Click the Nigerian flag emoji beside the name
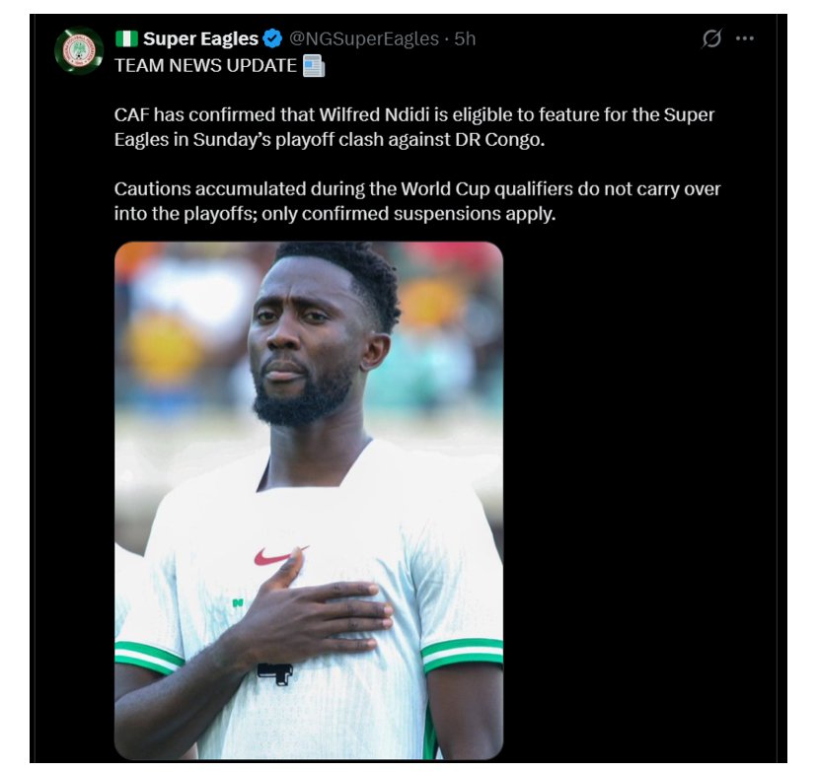817x772 pixels. (x=126, y=39)
